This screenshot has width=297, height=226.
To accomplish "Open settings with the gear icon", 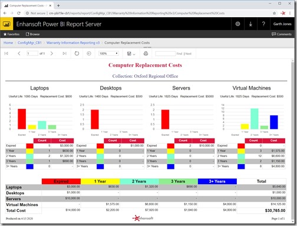I will [237, 24].
